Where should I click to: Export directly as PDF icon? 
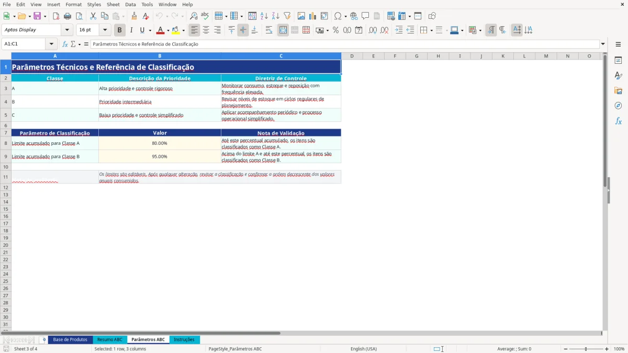coord(56,16)
